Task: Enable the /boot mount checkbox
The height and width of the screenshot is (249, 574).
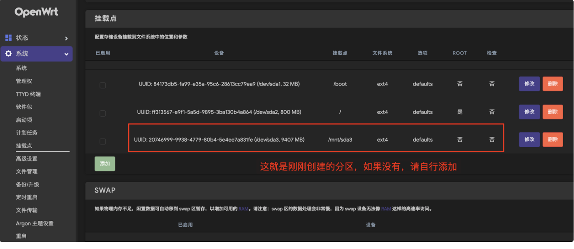Action: 102,85
